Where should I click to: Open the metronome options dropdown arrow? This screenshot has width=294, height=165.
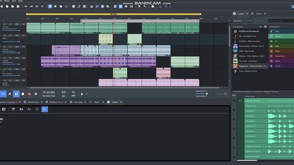[x=86, y=94]
